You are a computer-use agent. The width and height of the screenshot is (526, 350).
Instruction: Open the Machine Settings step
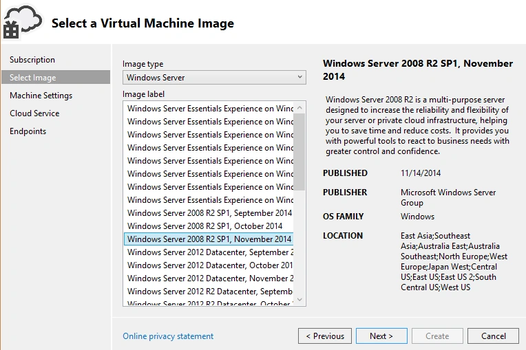pyautogui.click(x=41, y=96)
